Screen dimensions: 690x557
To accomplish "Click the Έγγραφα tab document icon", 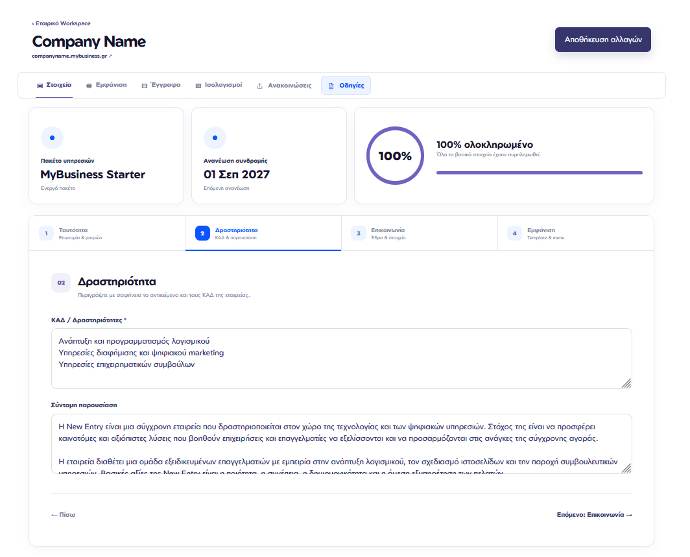I will (145, 86).
